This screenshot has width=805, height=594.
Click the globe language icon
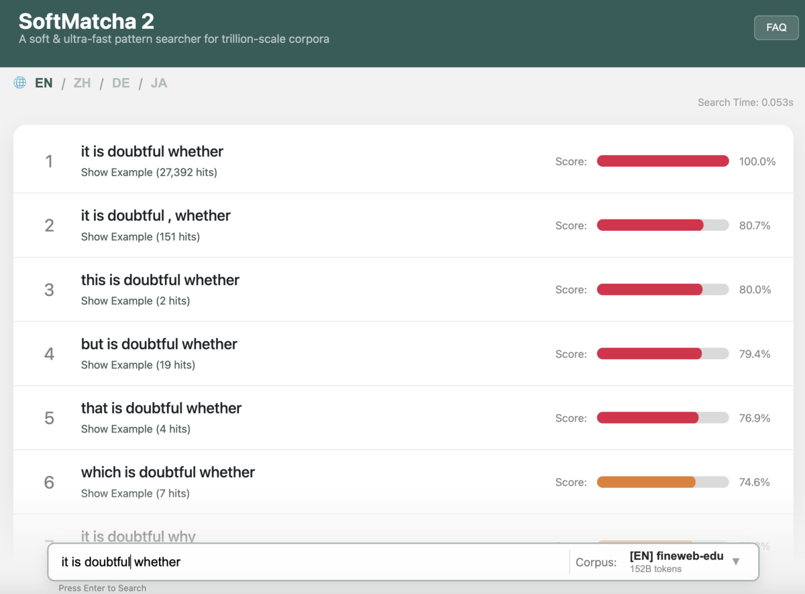click(x=20, y=83)
